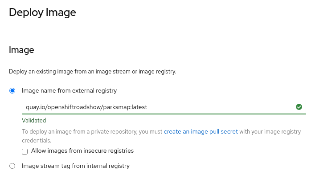The height and width of the screenshot is (179, 336).
Task: Click the green validated checkmark icon
Action: [x=299, y=107]
